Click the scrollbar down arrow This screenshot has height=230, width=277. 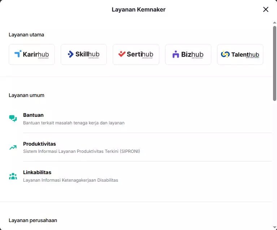pos(274,227)
